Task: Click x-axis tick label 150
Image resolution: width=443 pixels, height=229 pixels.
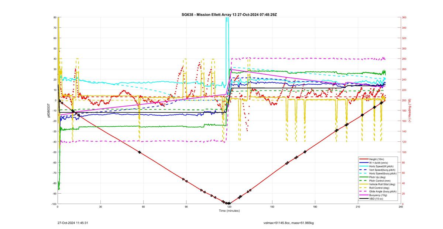Action: pyautogui.click(x=272, y=207)
